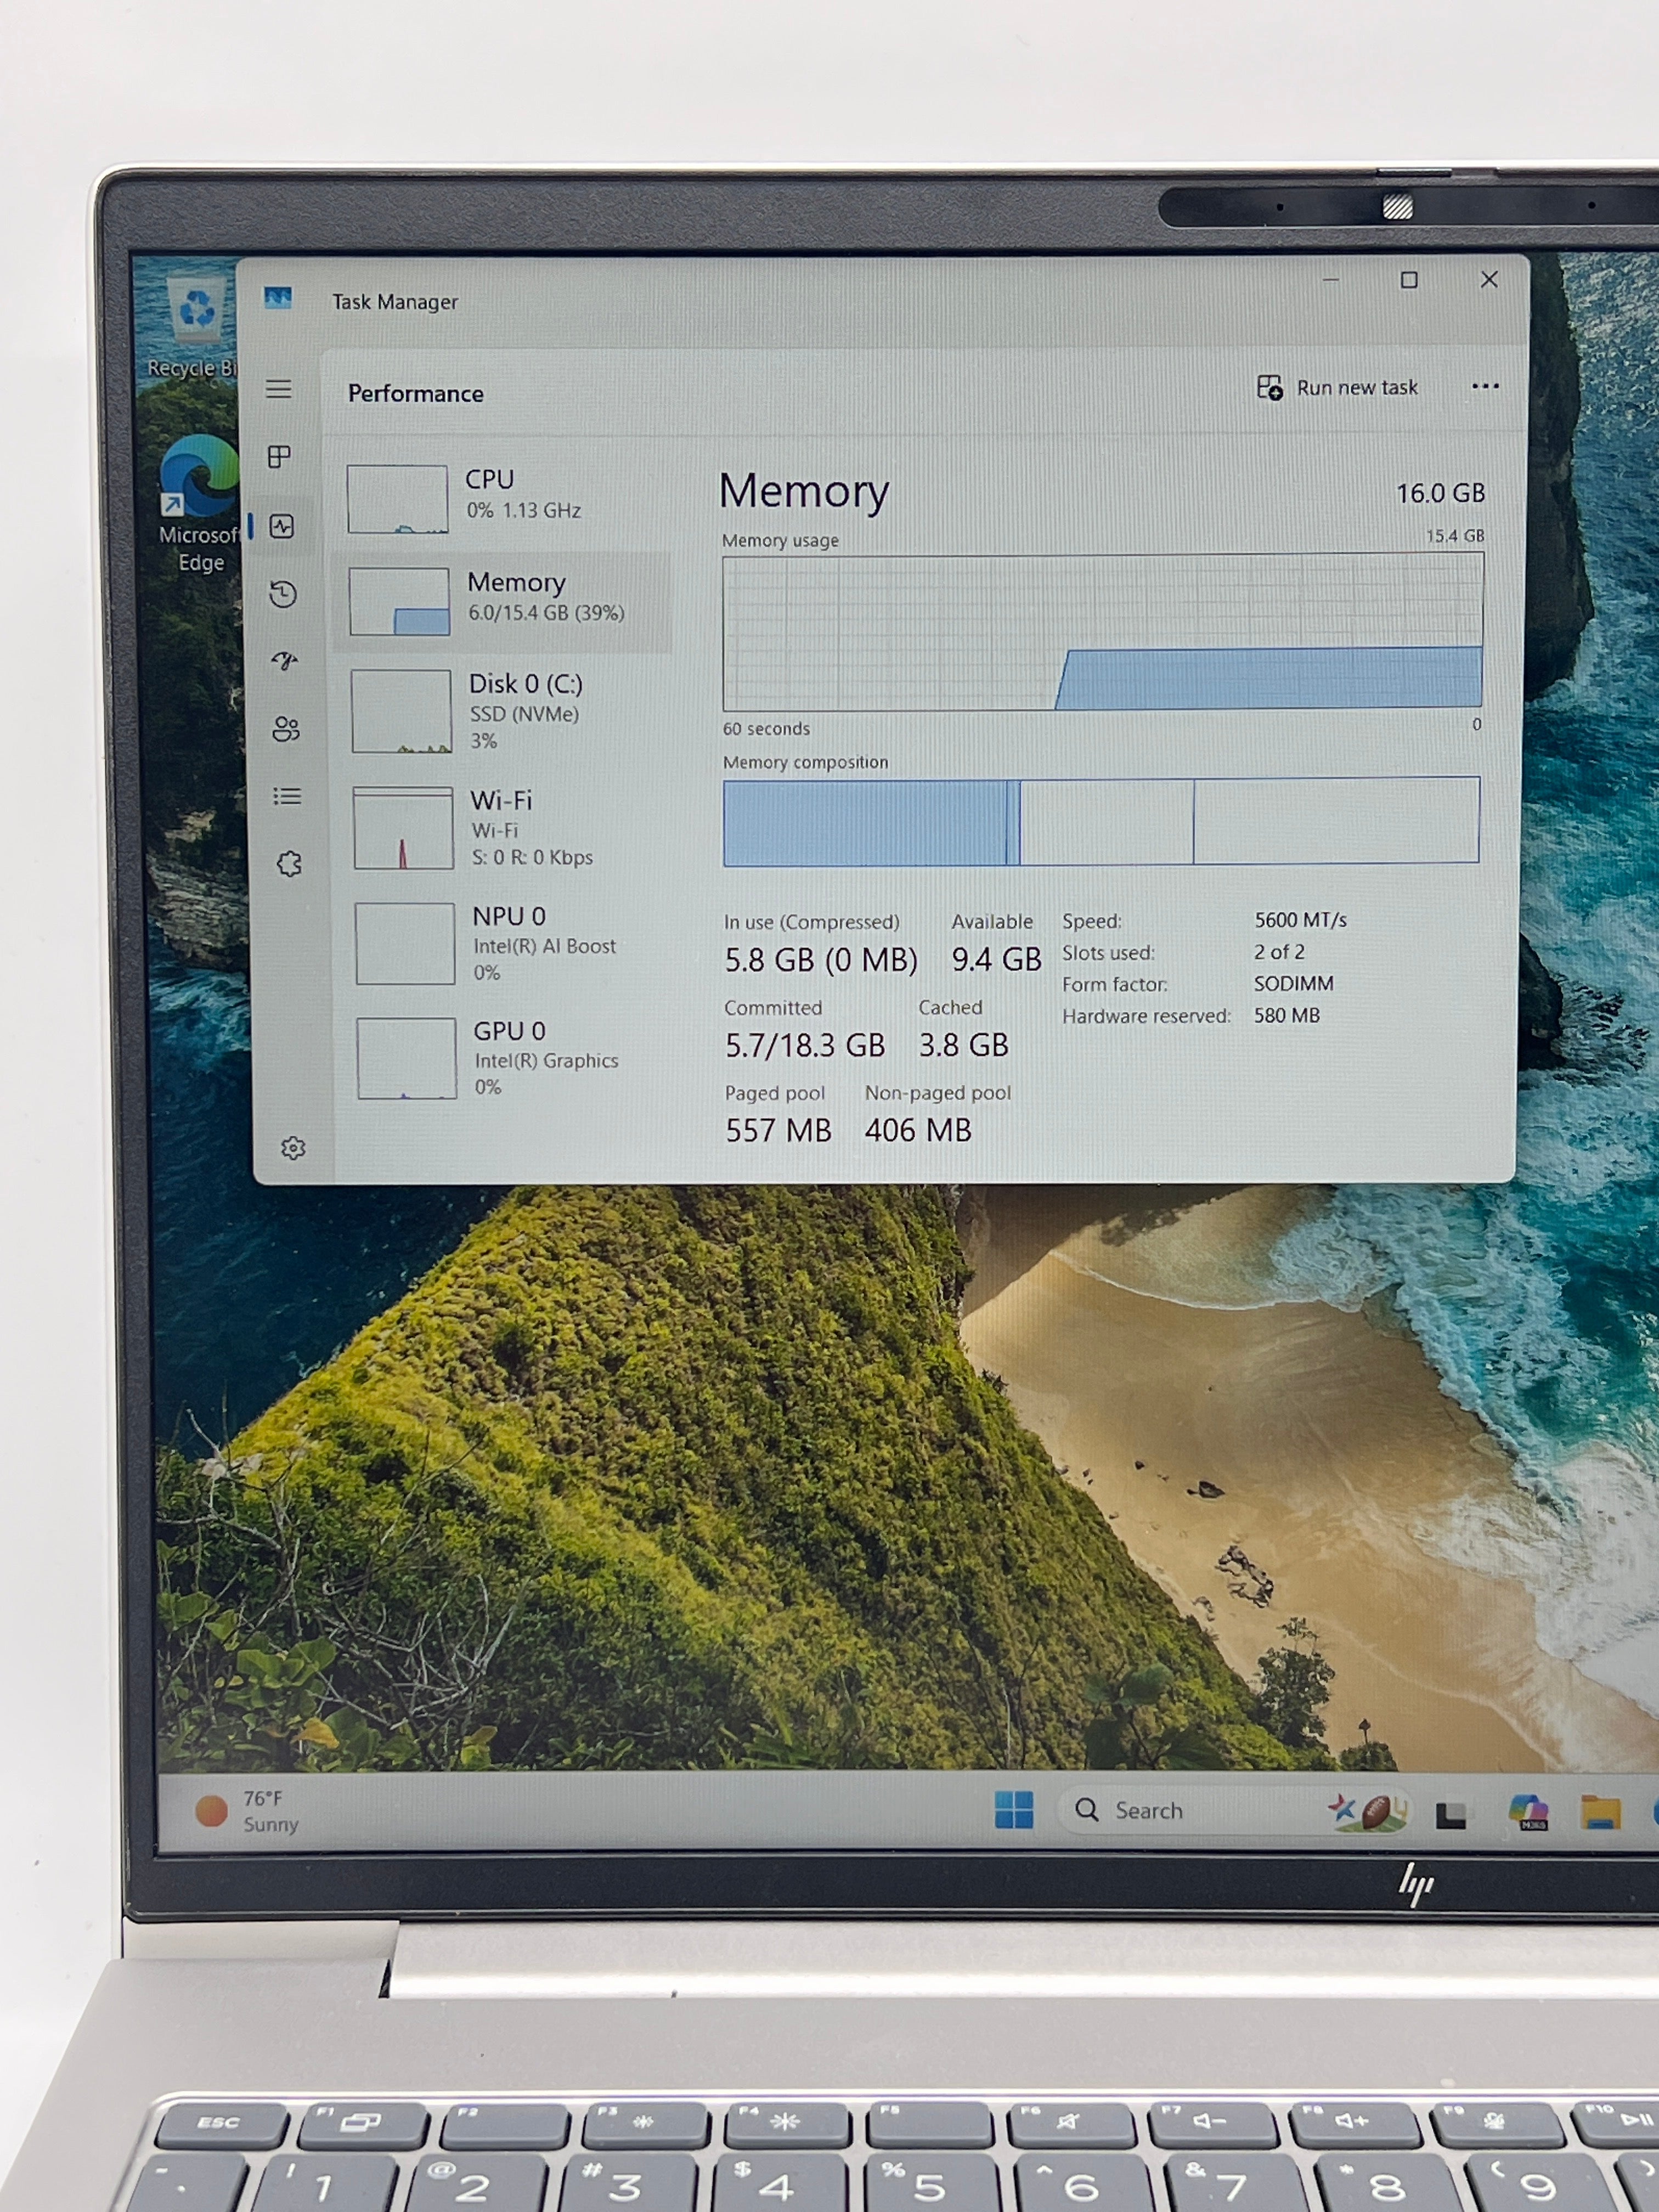Click the 60 seconds graph label
This screenshot has height=2212, width=1659.
[x=766, y=729]
